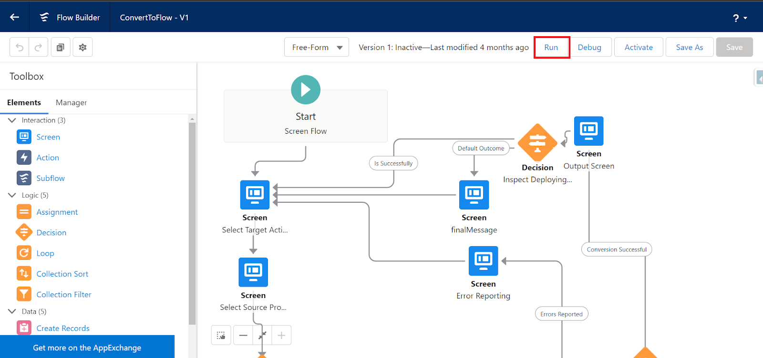Select the Output Screen node
Viewport: 763px width, 358px height.
click(589, 131)
